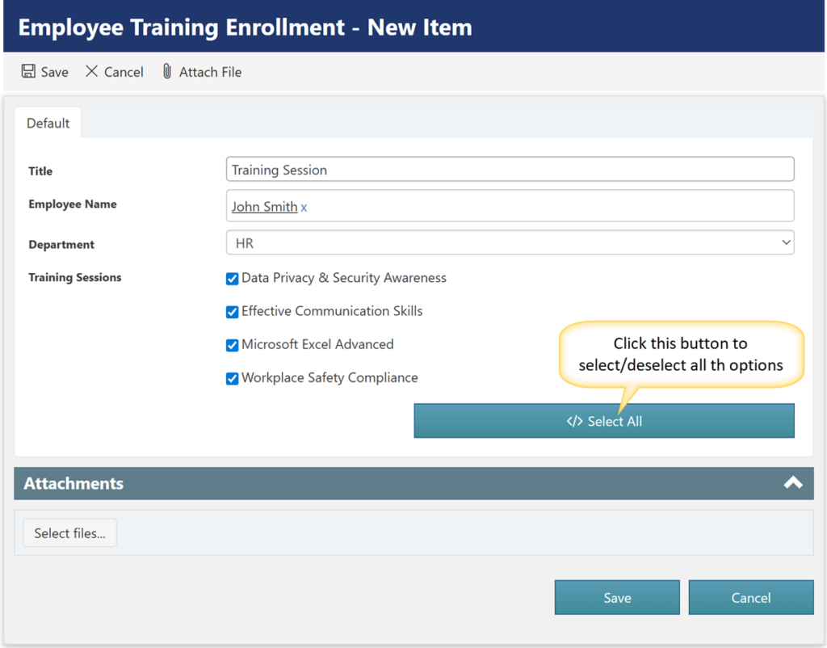Click the Select files... button
The height and width of the screenshot is (648, 827).
coord(69,533)
